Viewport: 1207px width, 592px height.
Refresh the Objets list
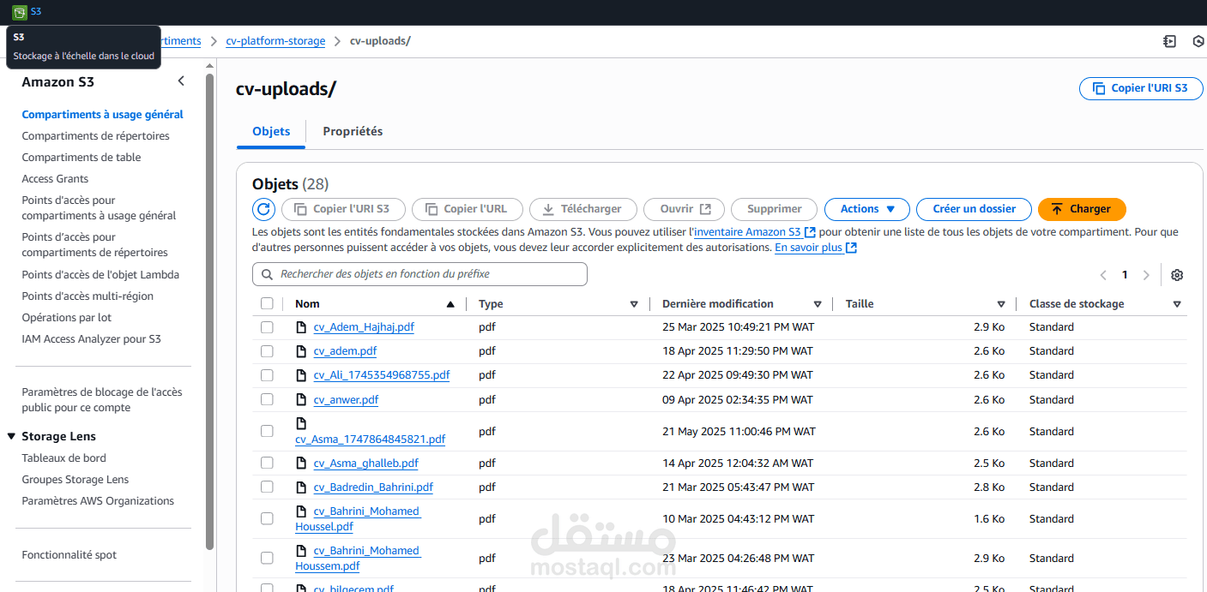tap(264, 209)
